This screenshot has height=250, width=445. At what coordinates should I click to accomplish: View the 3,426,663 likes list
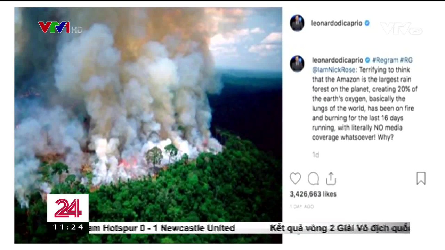pyautogui.click(x=313, y=194)
